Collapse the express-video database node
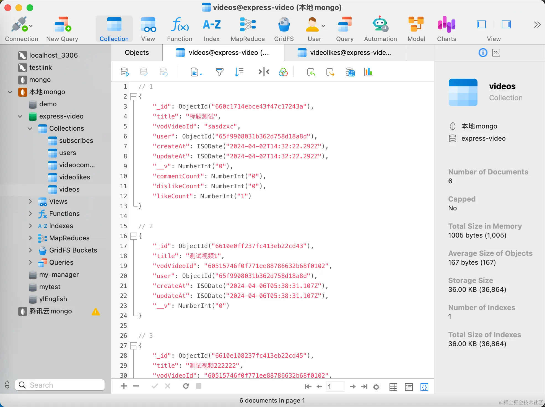The height and width of the screenshot is (407, 545). pyautogui.click(x=20, y=116)
